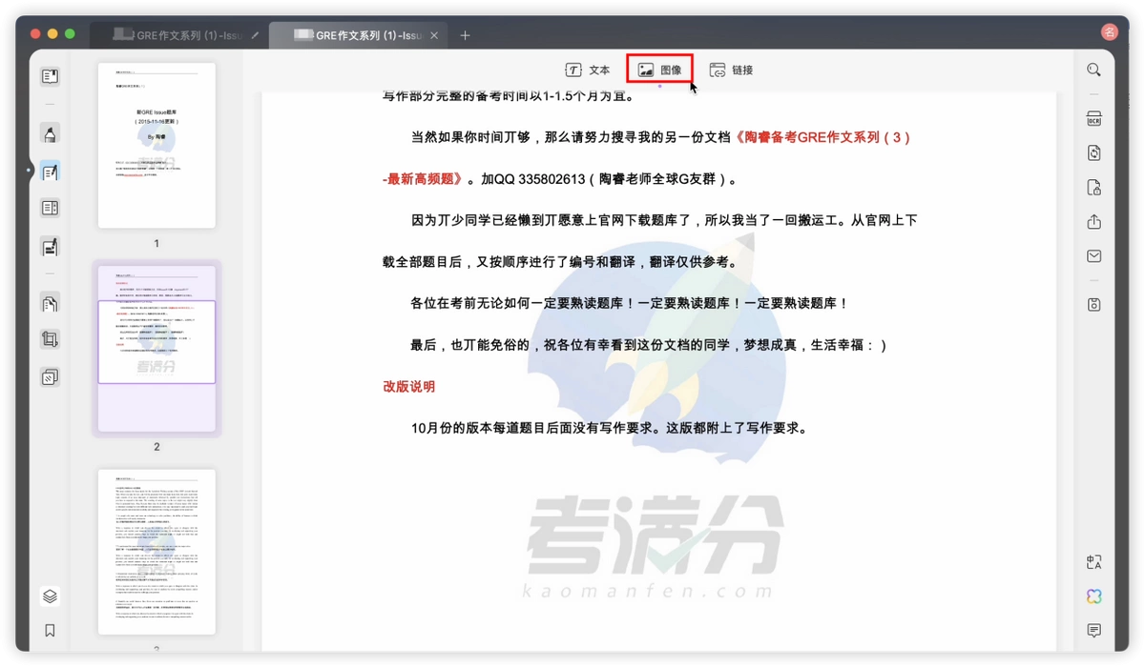Select page 1 thumbnail
The image size is (1145, 667).
pos(156,145)
